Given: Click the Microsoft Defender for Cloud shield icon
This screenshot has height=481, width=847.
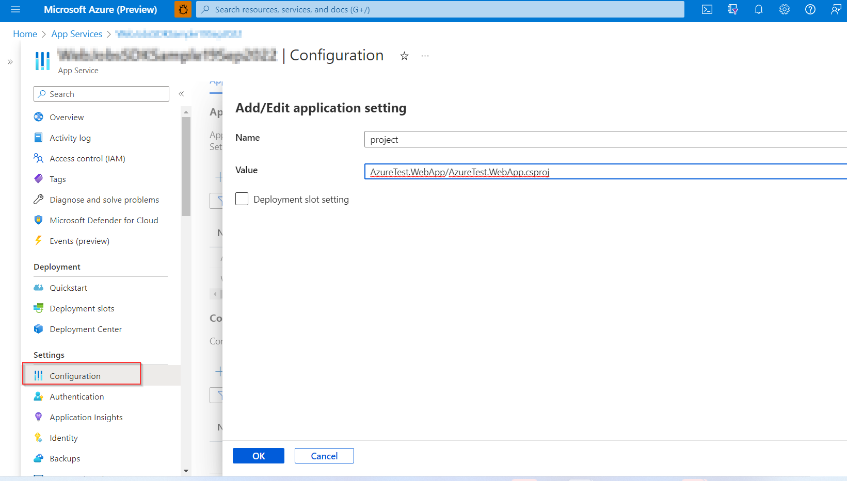Looking at the screenshot, I should click(x=39, y=220).
